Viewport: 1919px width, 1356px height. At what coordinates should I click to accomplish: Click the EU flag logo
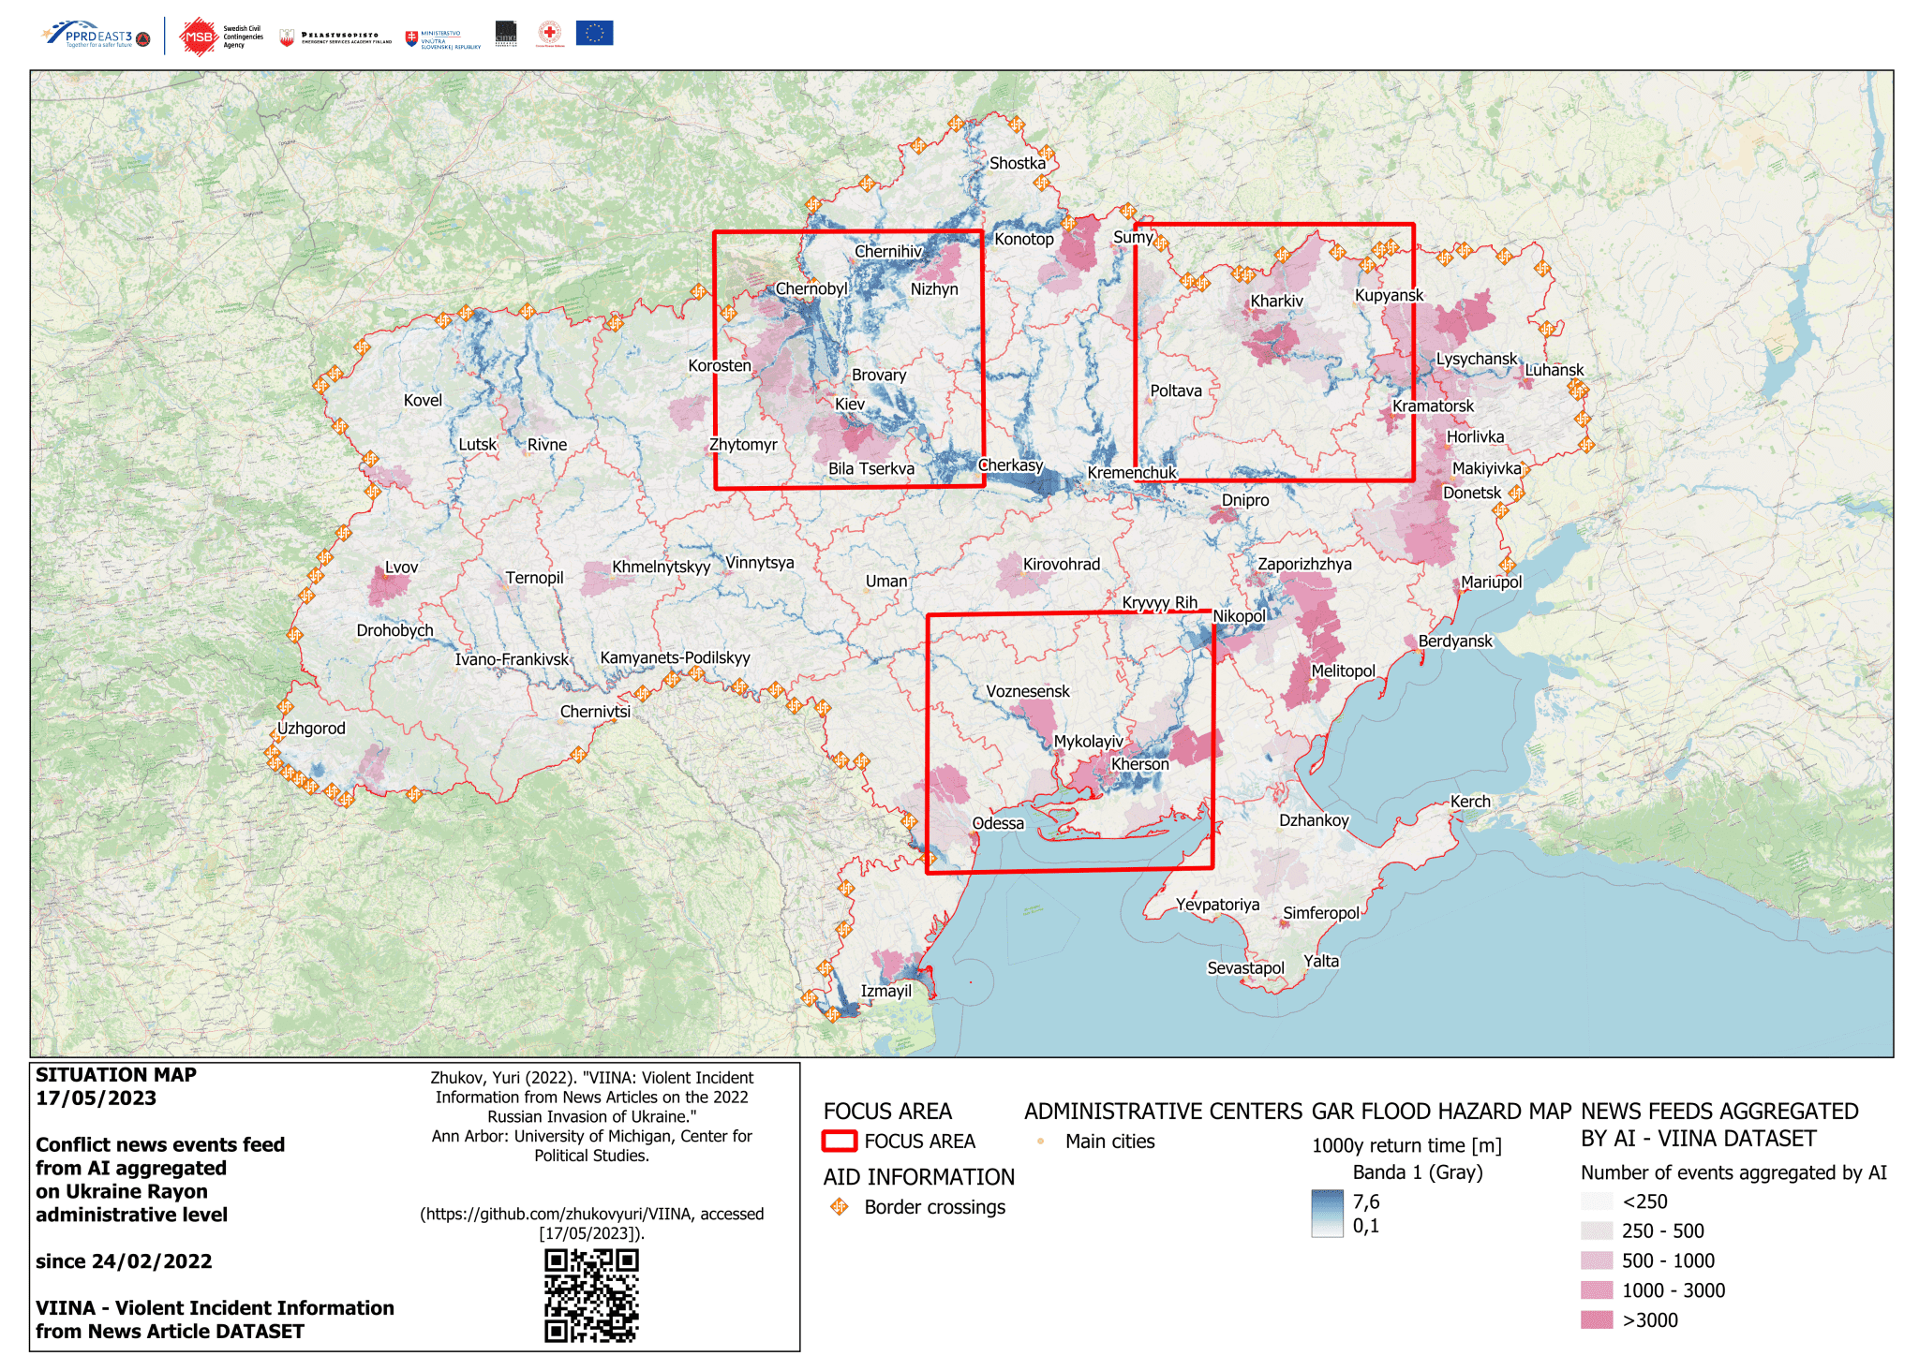[597, 33]
